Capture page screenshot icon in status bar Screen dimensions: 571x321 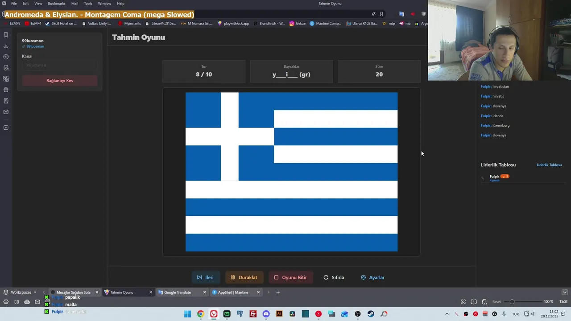coord(463,302)
